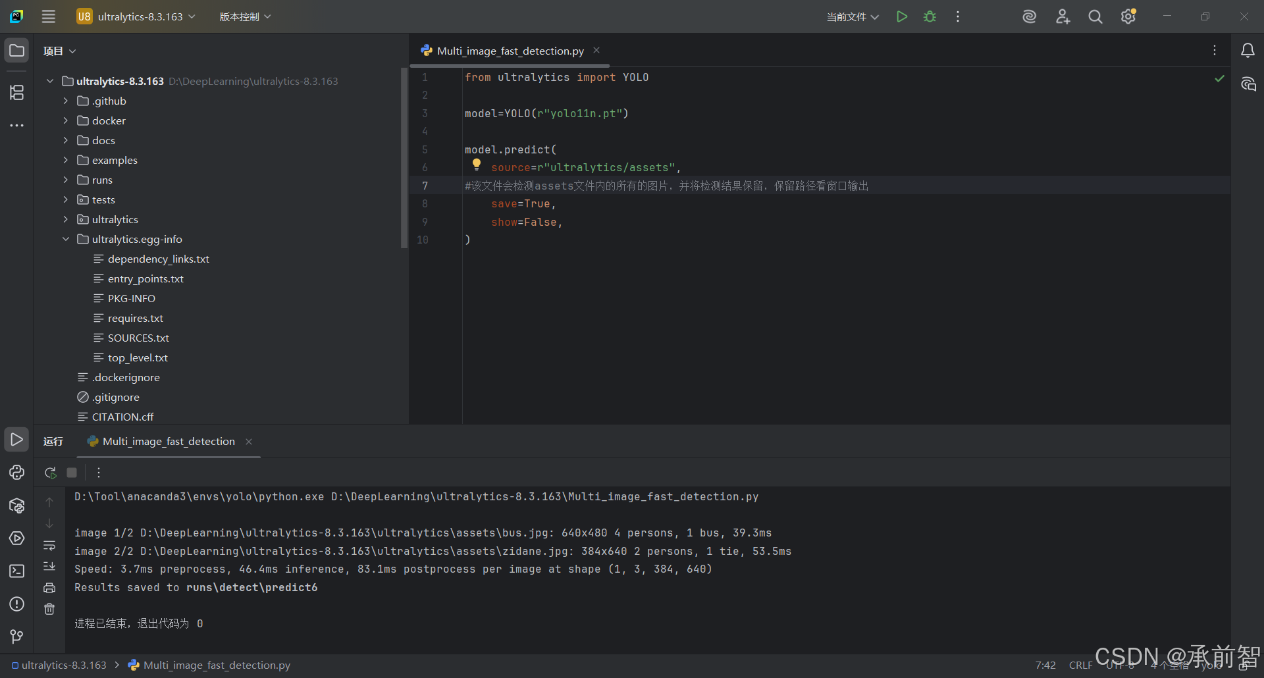The image size is (1264, 678).
Task: Click the CRLF line separator indicator
Action: [1080, 665]
